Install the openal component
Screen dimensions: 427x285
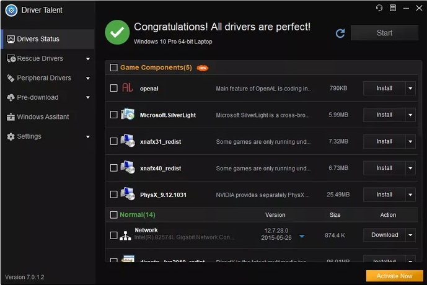pyautogui.click(x=384, y=88)
